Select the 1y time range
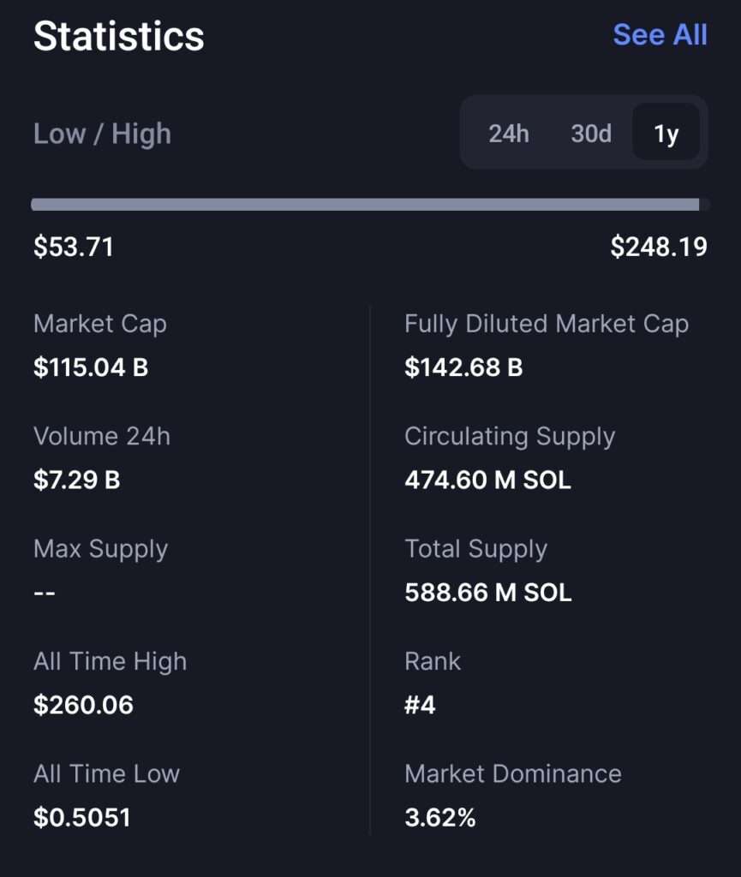Screen dimensions: 741x877 tap(666, 132)
